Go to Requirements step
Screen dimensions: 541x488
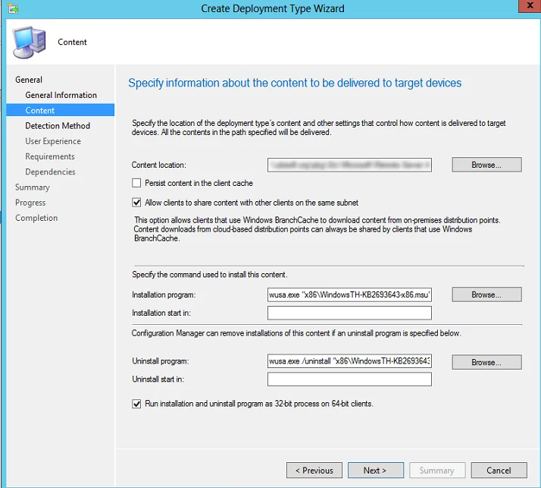(x=50, y=156)
